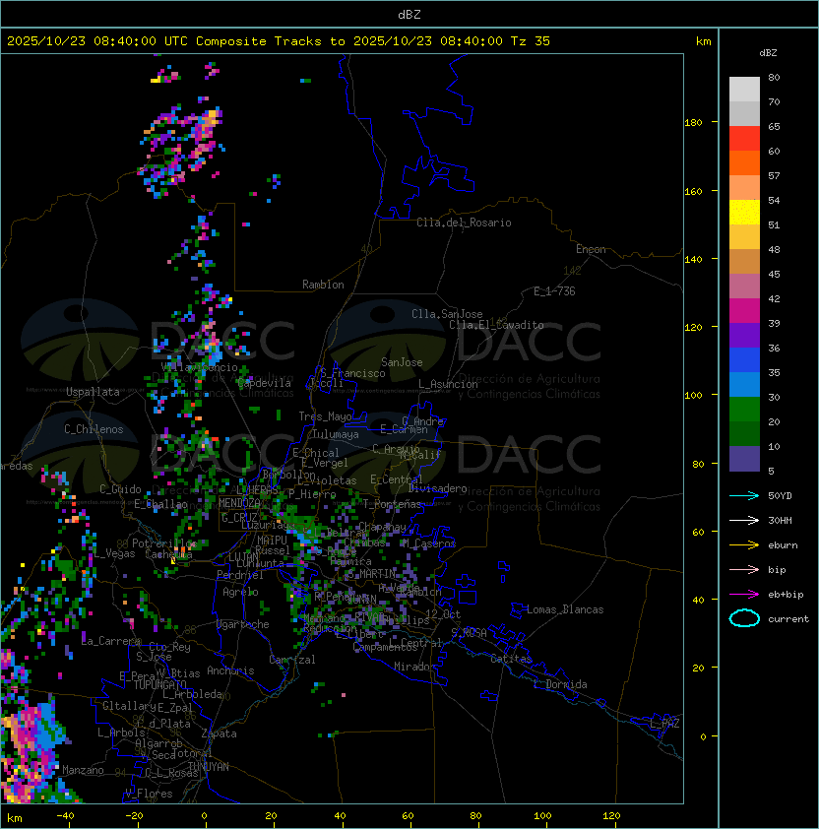Viewport: 819px width, 829px height.
Task: Click the 'E_1-736' map label
Action: [554, 290]
